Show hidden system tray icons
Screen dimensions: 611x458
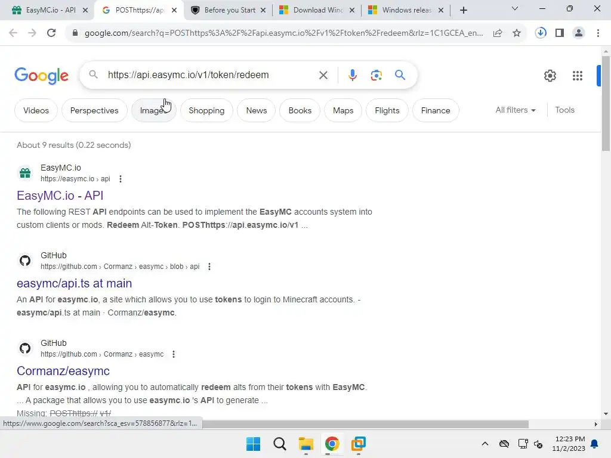pyautogui.click(x=485, y=444)
